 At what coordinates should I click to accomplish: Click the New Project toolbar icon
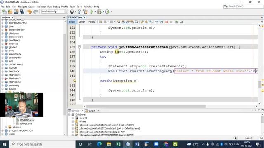tap(10, 12)
